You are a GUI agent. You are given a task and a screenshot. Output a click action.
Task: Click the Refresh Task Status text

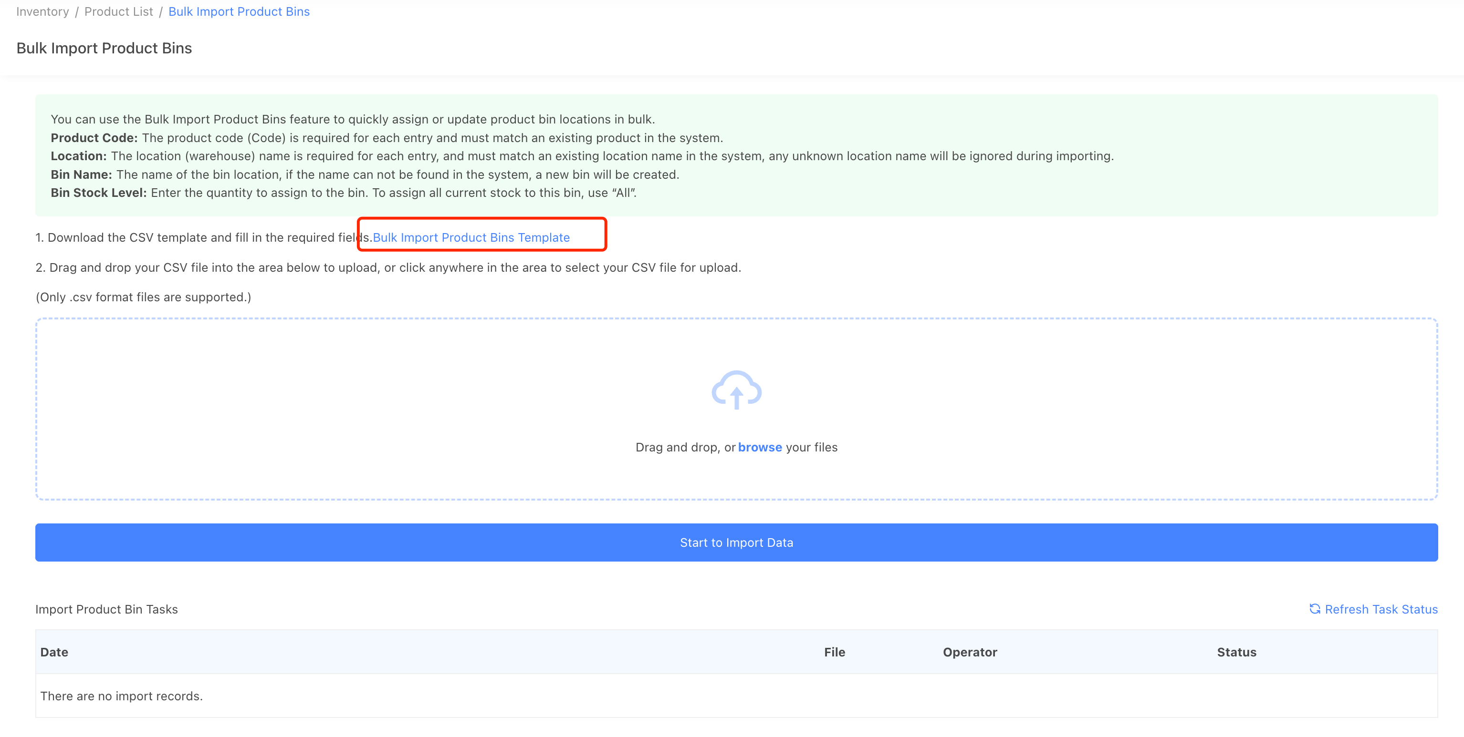1381,609
